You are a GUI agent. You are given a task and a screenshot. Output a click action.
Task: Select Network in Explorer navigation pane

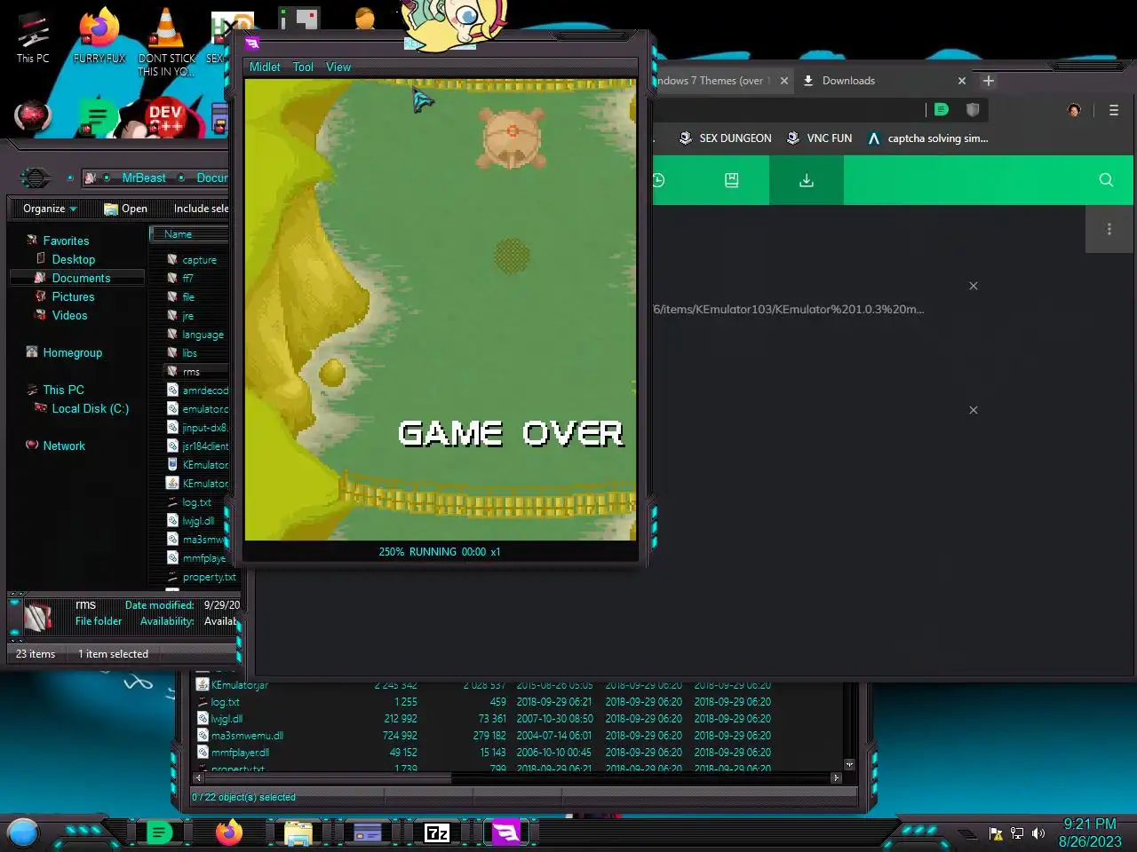coord(64,446)
